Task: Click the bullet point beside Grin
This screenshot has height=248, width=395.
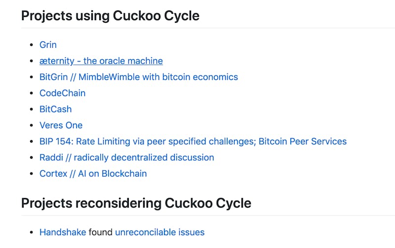Action: pyautogui.click(x=33, y=45)
